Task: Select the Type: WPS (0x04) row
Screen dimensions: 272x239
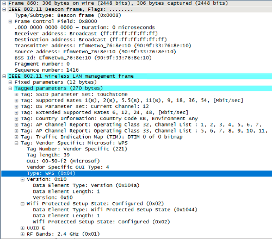Action: 137,173
